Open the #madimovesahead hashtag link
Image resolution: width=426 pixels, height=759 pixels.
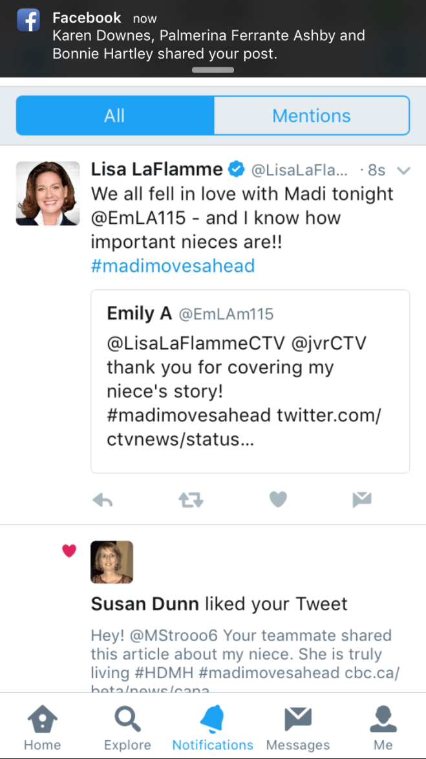pyautogui.click(x=173, y=265)
